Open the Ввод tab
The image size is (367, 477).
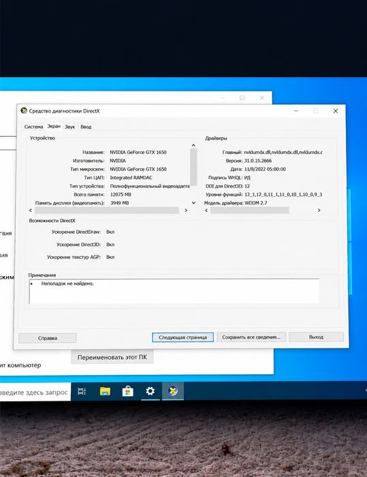pyautogui.click(x=86, y=127)
